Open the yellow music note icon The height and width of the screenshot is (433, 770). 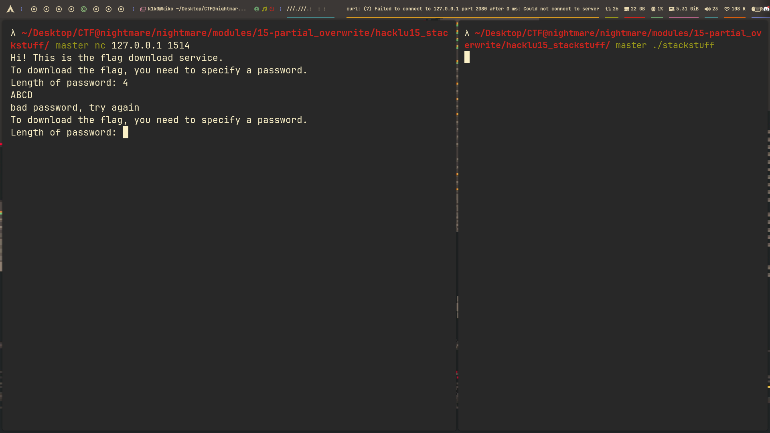264,9
